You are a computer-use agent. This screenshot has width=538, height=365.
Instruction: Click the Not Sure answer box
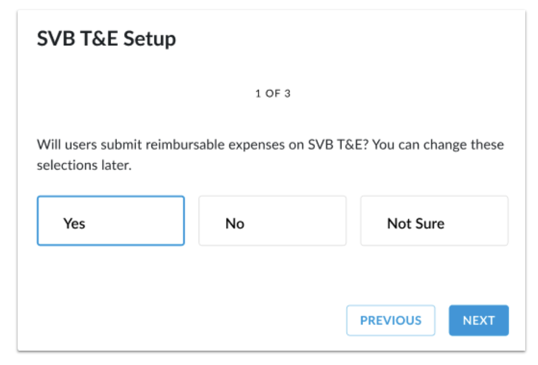click(x=434, y=221)
